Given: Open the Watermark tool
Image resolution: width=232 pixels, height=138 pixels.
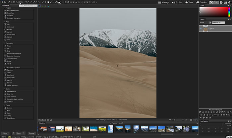Looking at the screenshot, I should tap(9, 27).
